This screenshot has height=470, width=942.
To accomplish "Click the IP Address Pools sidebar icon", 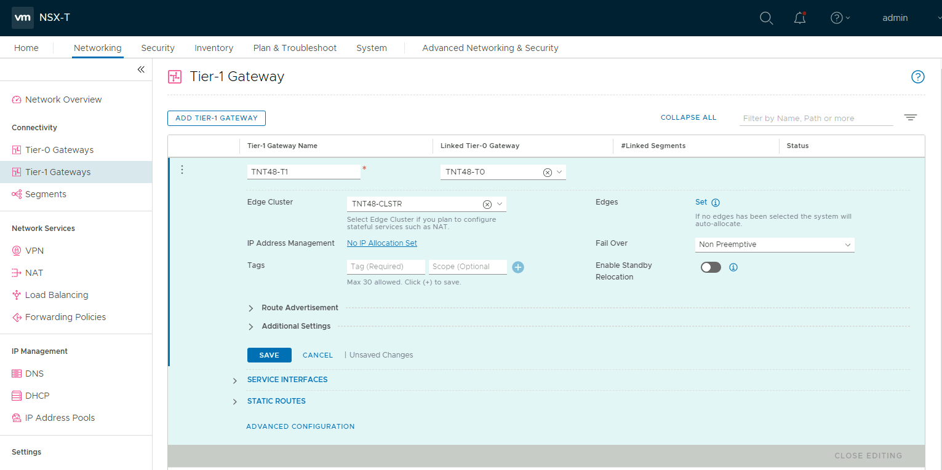I will point(17,418).
